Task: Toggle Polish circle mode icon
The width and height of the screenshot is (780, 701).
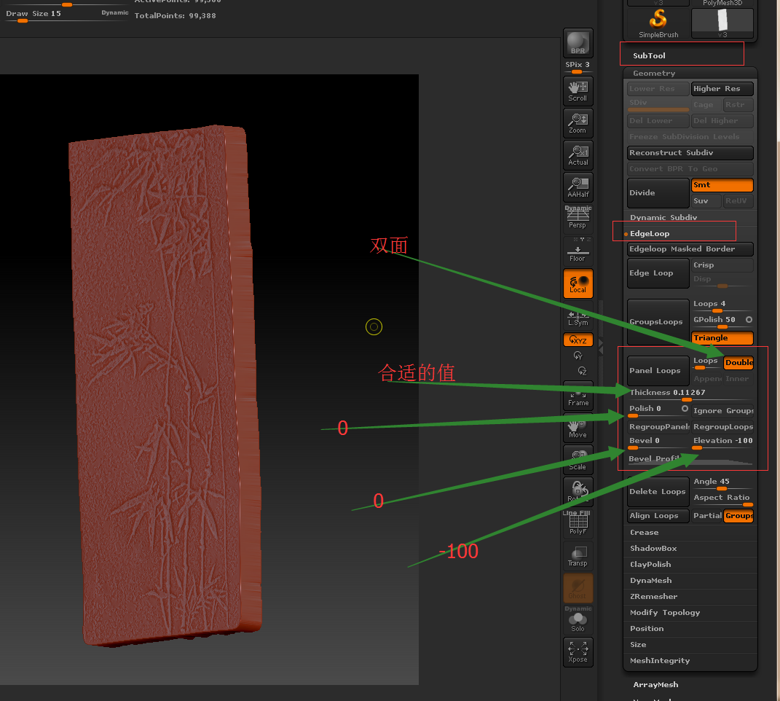Action: (x=685, y=409)
